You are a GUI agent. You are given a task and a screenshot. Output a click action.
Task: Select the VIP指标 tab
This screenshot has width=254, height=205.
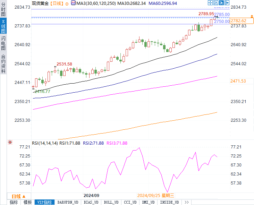point(44,202)
